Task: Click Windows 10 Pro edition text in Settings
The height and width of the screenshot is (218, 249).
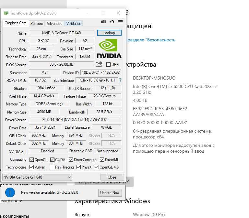Action: [x=149, y=214]
